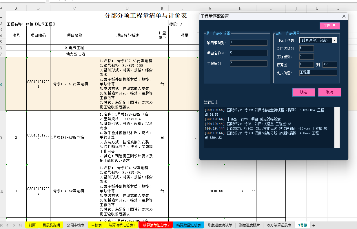
Task: Click the 动力配电箱 cell
Action: click(74, 54)
